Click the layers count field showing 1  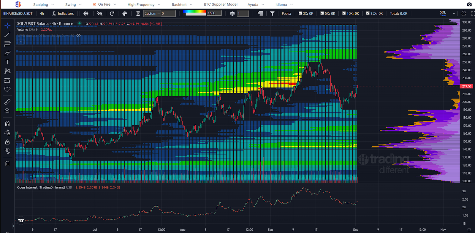243,14
